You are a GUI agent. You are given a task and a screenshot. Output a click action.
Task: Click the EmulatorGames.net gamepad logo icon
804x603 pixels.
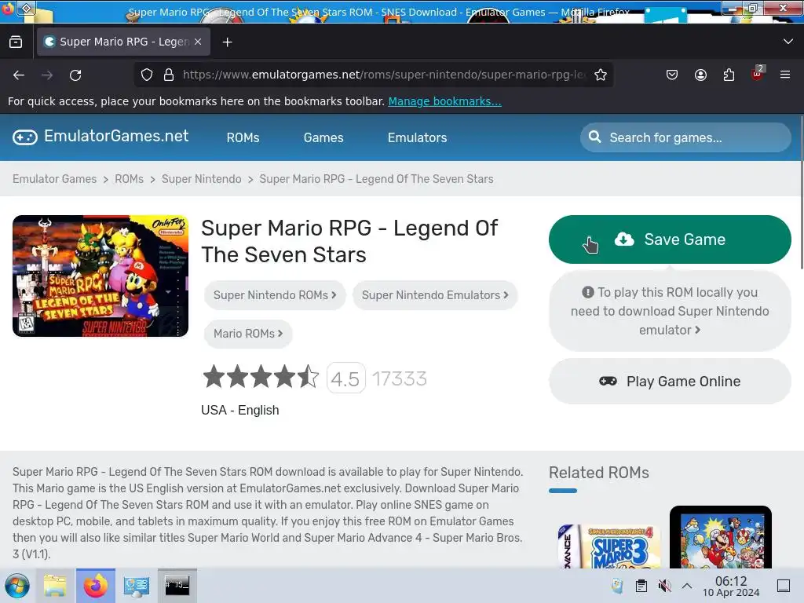(25, 137)
